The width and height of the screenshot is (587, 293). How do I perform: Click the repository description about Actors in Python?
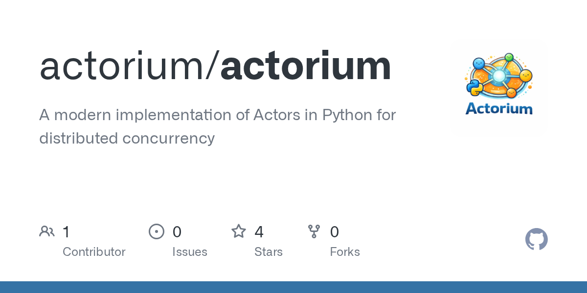point(218,127)
